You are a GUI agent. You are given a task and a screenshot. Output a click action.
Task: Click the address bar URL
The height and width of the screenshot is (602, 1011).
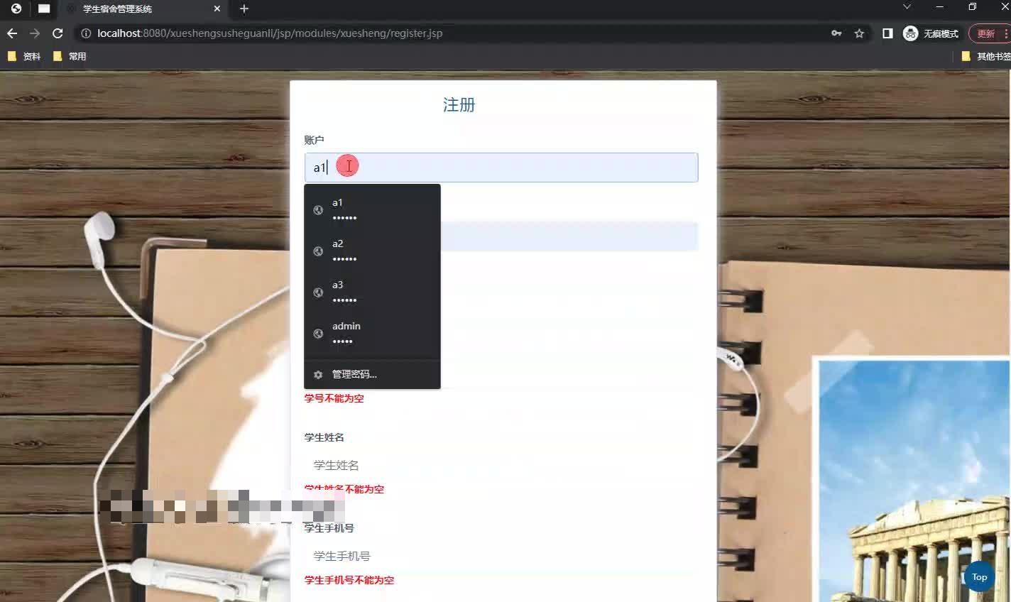(270, 33)
